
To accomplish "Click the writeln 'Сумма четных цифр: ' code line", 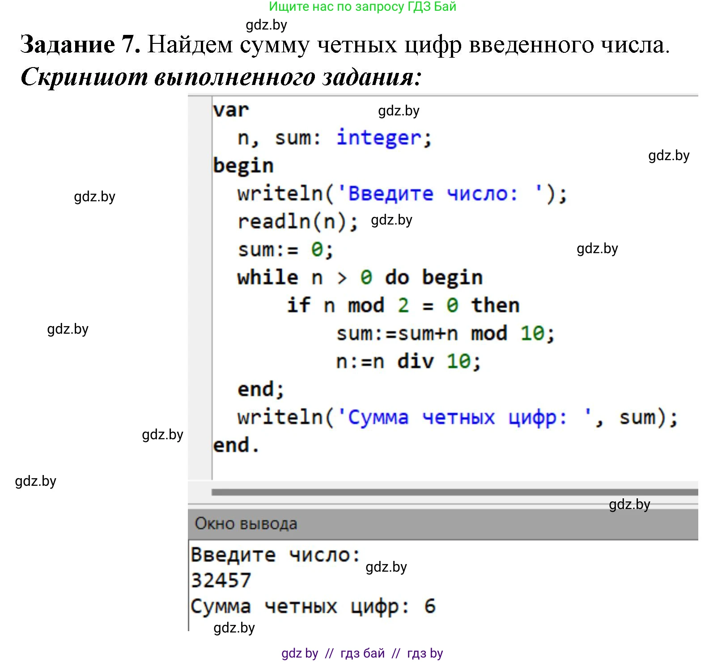I will point(457,417).
